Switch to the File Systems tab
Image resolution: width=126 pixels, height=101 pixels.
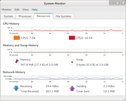[x=64, y=16]
